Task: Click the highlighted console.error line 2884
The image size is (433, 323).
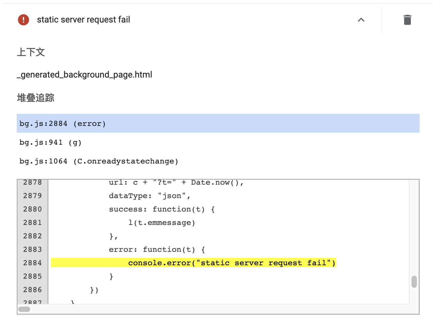Action: (x=232, y=263)
